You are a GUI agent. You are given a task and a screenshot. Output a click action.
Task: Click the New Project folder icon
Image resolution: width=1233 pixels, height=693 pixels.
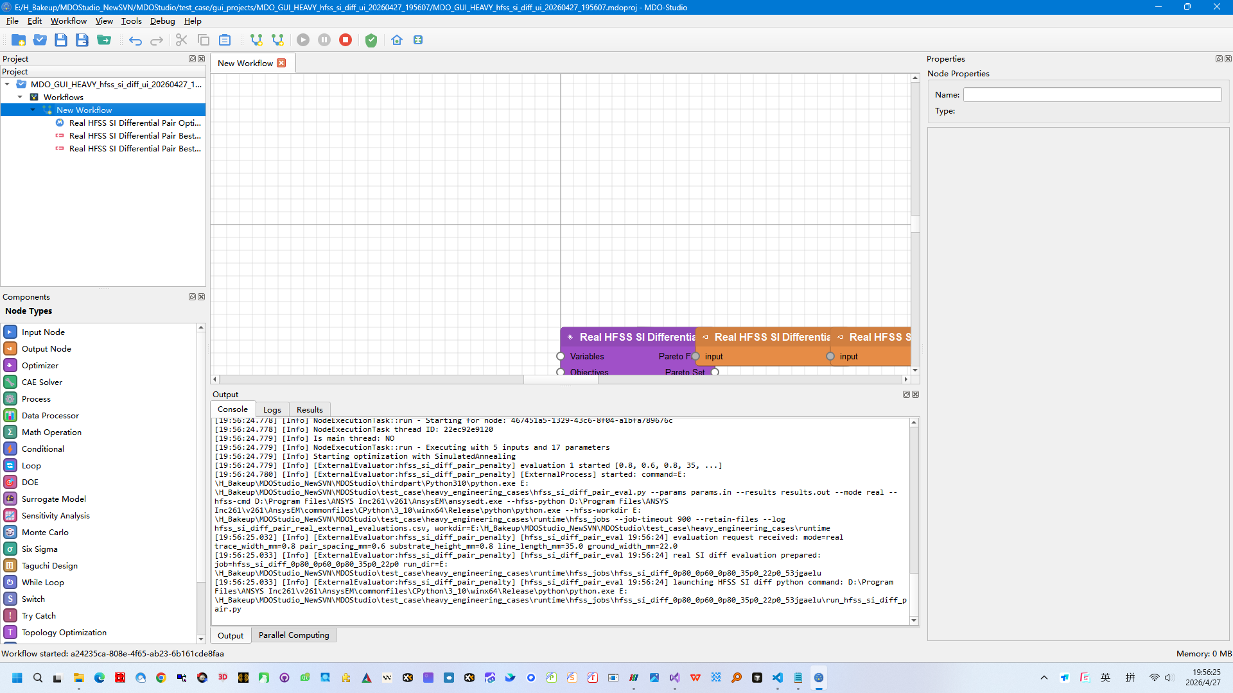[x=19, y=40]
